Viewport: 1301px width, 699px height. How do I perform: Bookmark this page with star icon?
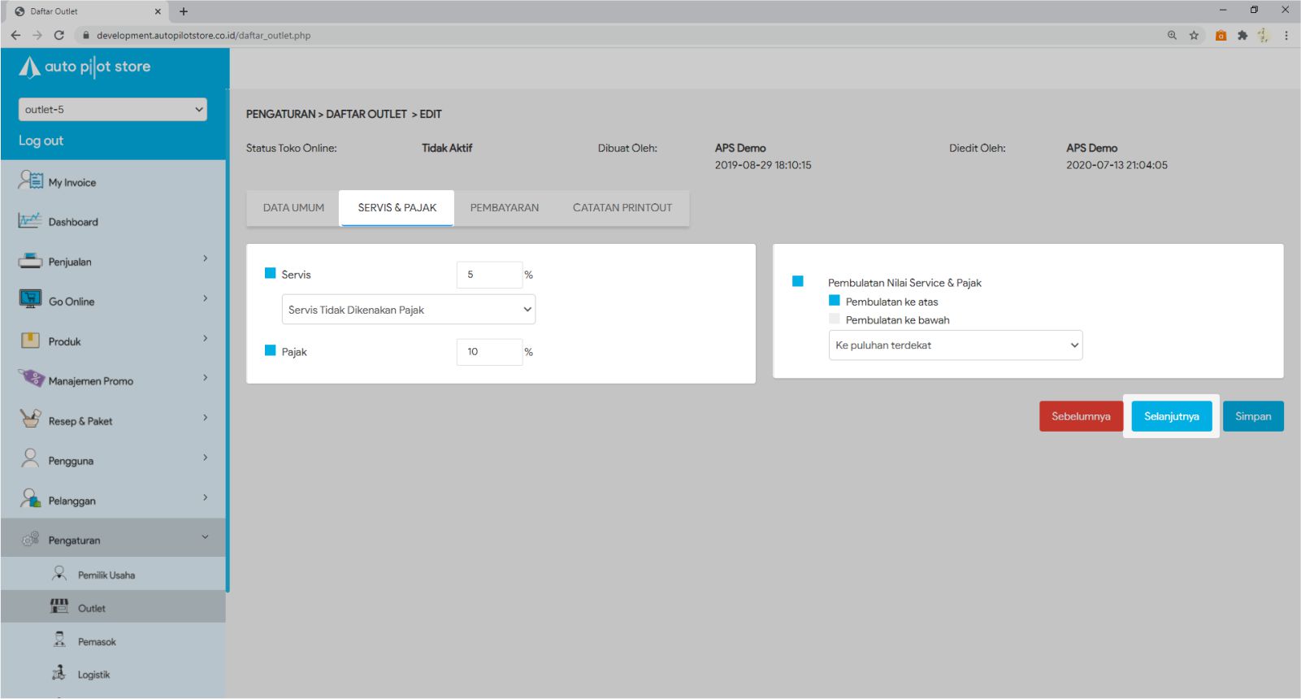click(x=1194, y=35)
